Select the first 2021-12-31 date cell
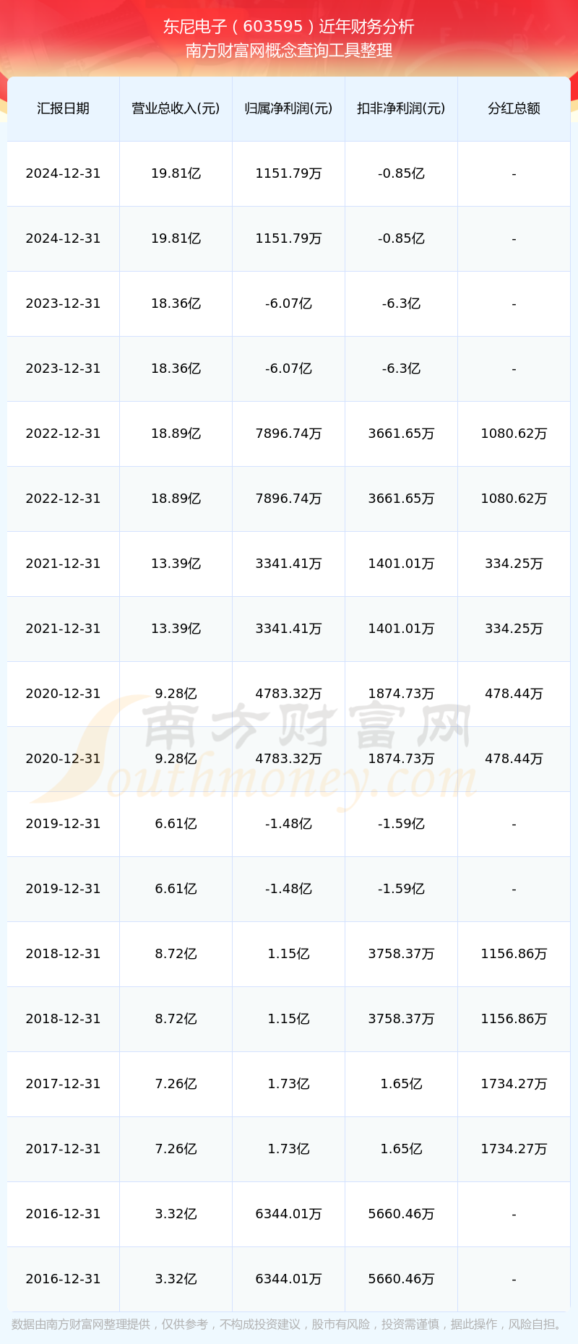Image resolution: width=578 pixels, height=1344 pixels. click(x=63, y=564)
